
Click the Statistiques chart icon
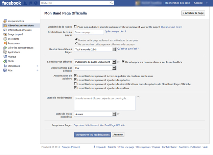tap(5, 66)
